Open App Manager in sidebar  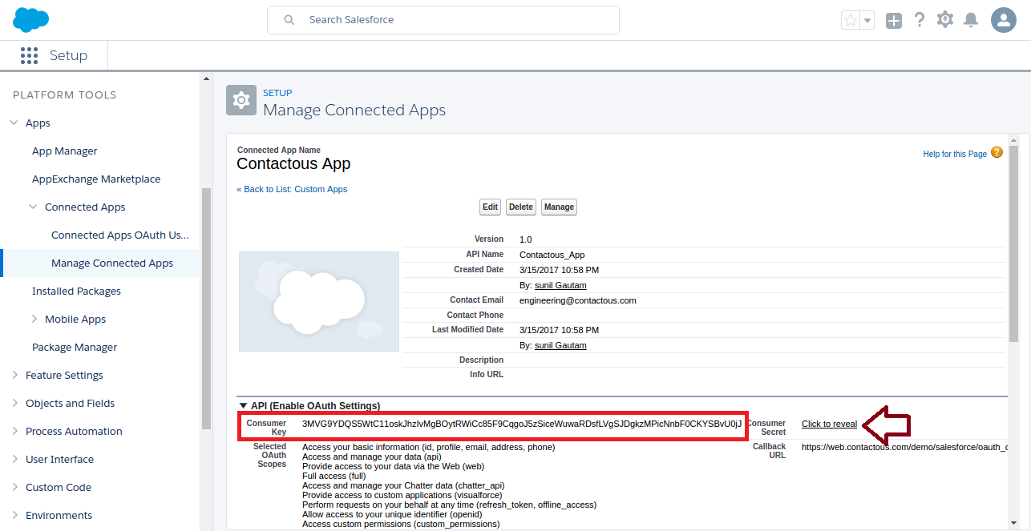click(65, 151)
